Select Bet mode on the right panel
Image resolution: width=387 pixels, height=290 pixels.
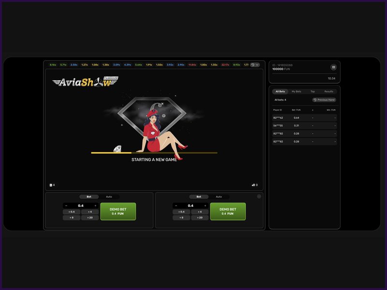(199, 197)
